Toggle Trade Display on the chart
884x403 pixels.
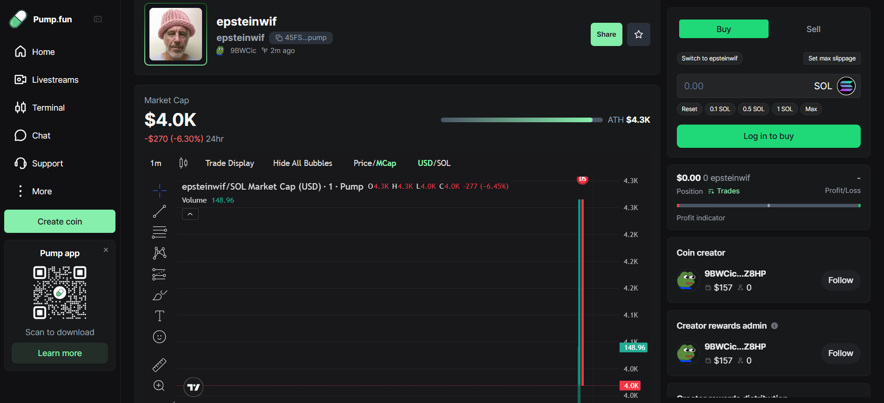pos(229,163)
